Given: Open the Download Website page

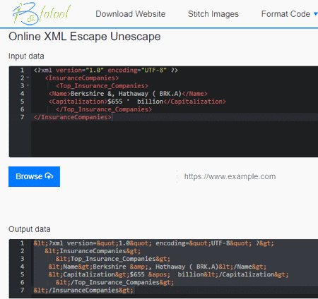Looking at the screenshot, I should tap(131, 14).
